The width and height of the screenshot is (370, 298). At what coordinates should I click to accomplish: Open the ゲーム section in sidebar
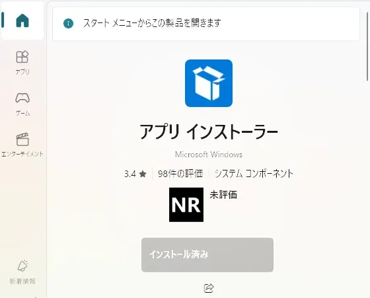click(22, 104)
